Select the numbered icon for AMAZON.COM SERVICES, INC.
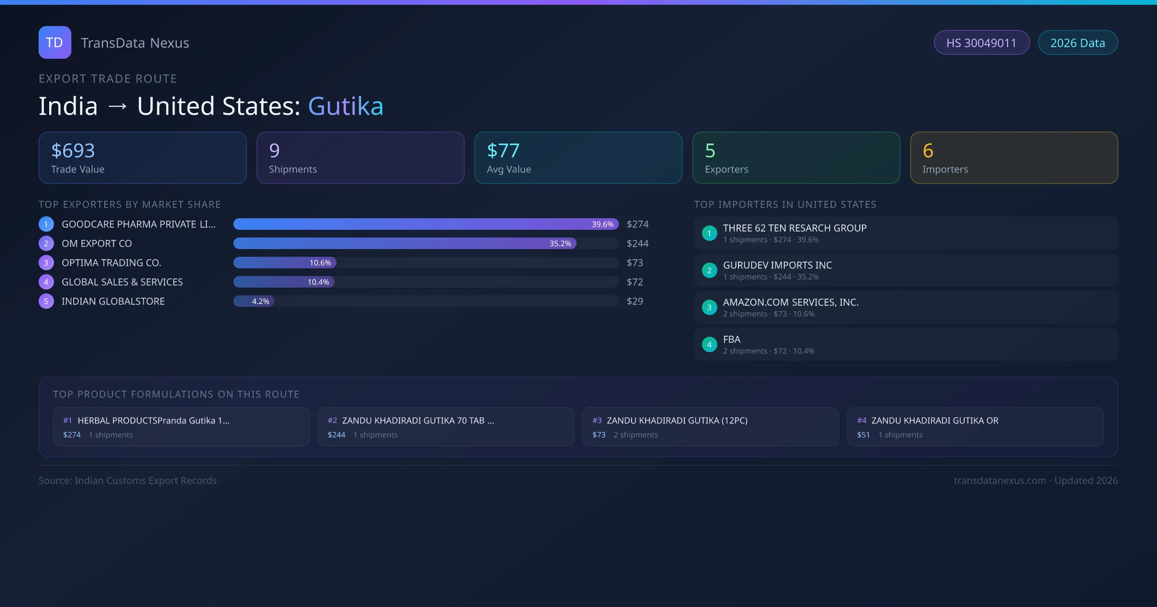This screenshot has height=607, width=1157. (x=709, y=307)
